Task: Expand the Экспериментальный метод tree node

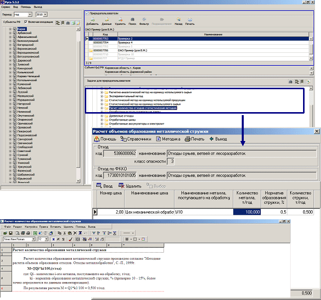Action: 102,96
